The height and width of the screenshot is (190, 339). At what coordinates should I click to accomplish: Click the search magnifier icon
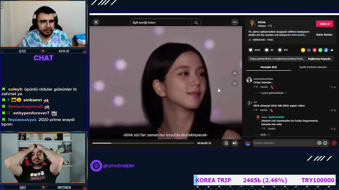pos(196,23)
